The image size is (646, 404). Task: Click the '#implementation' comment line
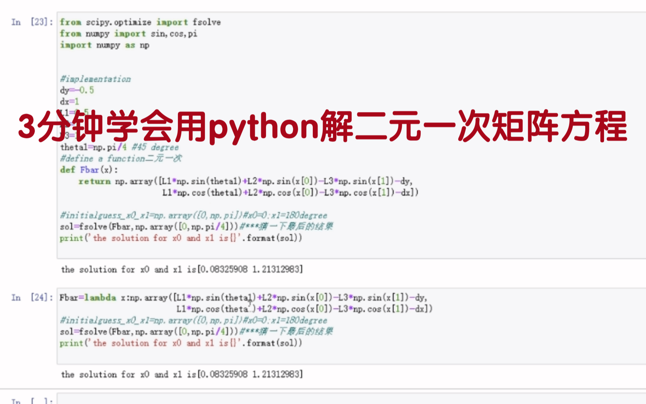point(95,79)
